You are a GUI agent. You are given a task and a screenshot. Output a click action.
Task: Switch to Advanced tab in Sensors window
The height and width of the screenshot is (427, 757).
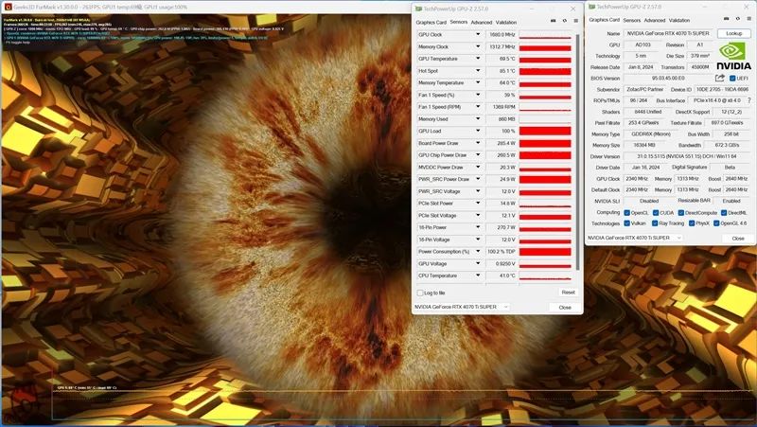pyautogui.click(x=482, y=21)
